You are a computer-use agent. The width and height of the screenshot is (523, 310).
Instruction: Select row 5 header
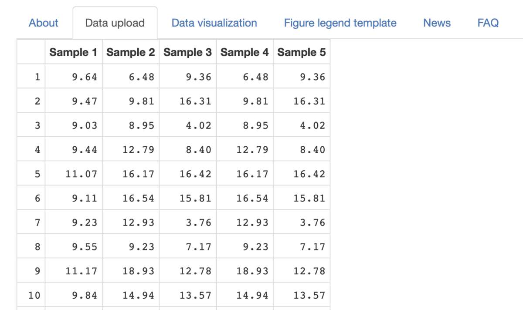pos(31,174)
